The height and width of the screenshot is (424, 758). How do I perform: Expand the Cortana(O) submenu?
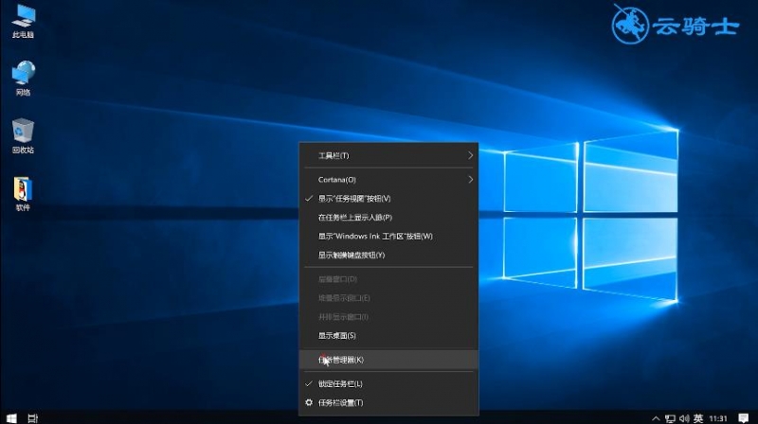click(388, 180)
